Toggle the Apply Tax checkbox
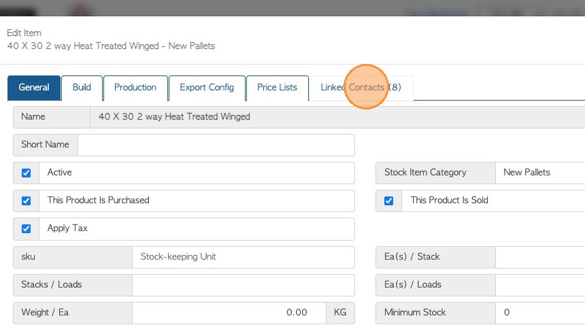585x327 pixels. pos(27,228)
